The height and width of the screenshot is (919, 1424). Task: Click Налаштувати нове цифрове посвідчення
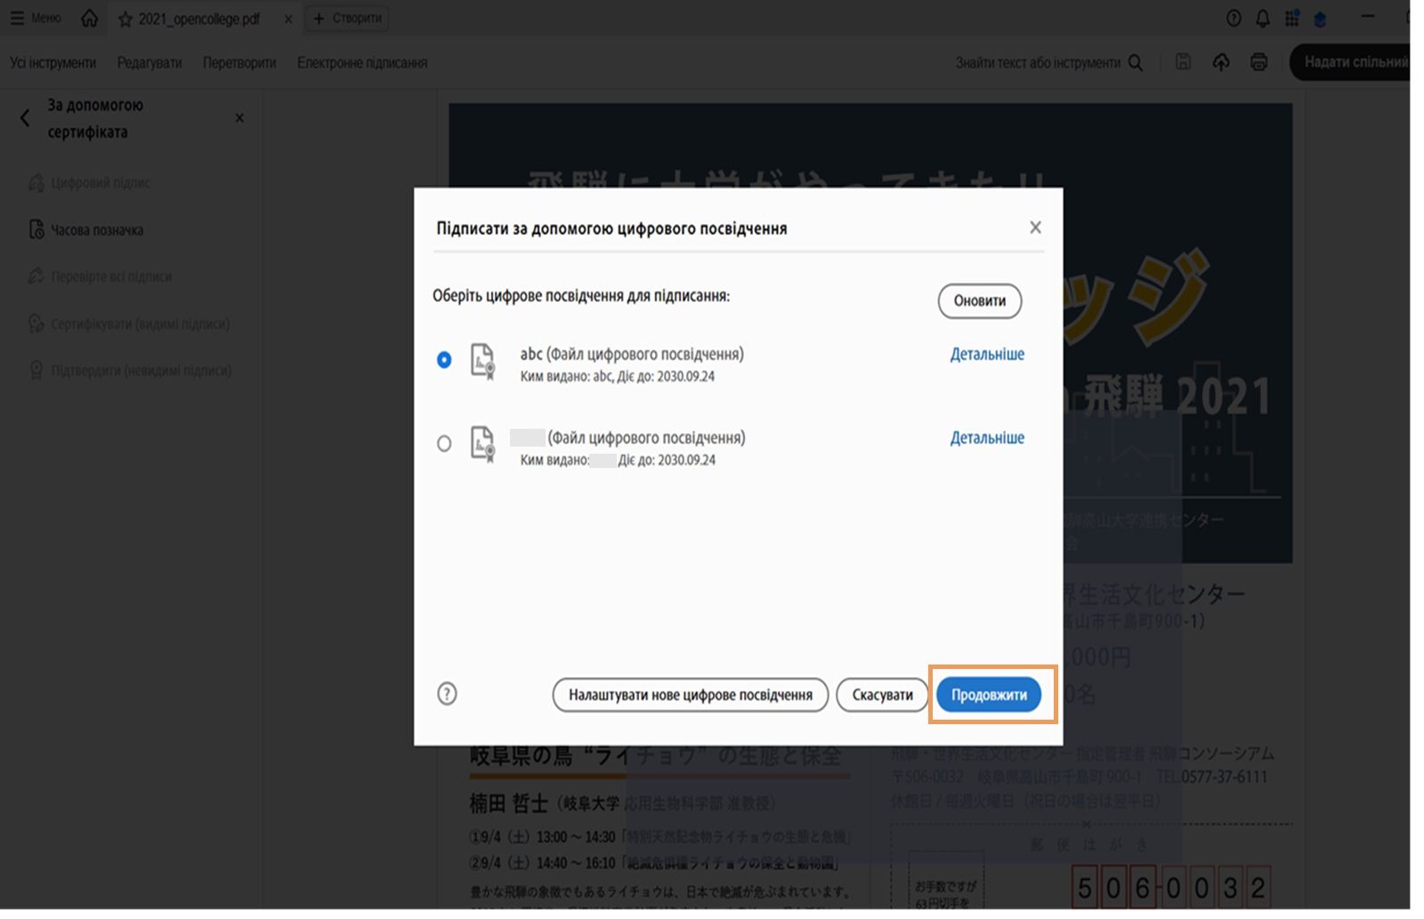(691, 695)
